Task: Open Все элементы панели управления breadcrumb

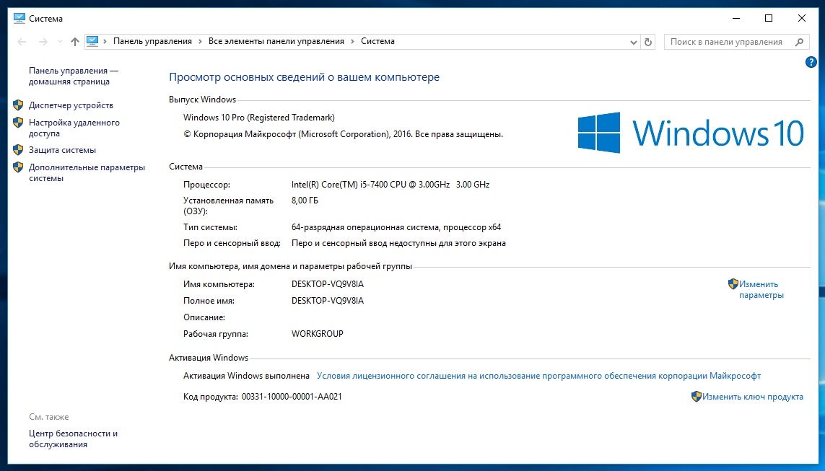Action: (276, 41)
